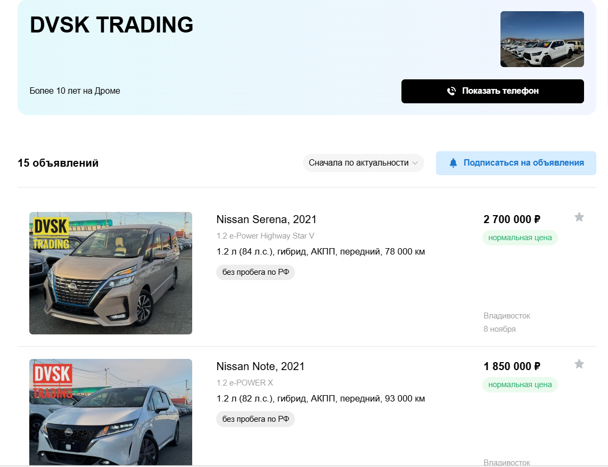This screenshot has height=467, width=608.
Task: Open the Nissan Serena car photo
Action: click(111, 273)
